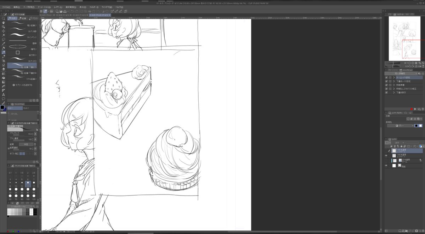
Task: Select the Text tool
Action: pos(3,95)
